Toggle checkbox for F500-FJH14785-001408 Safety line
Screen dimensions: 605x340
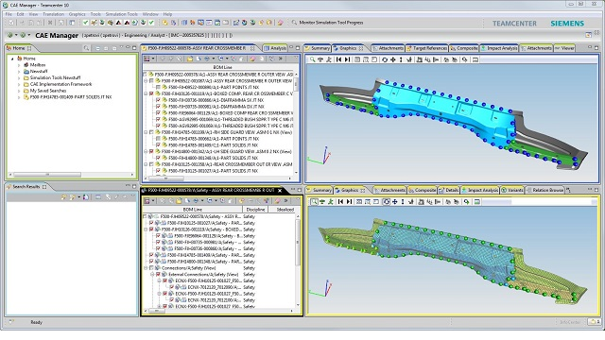[151, 255]
